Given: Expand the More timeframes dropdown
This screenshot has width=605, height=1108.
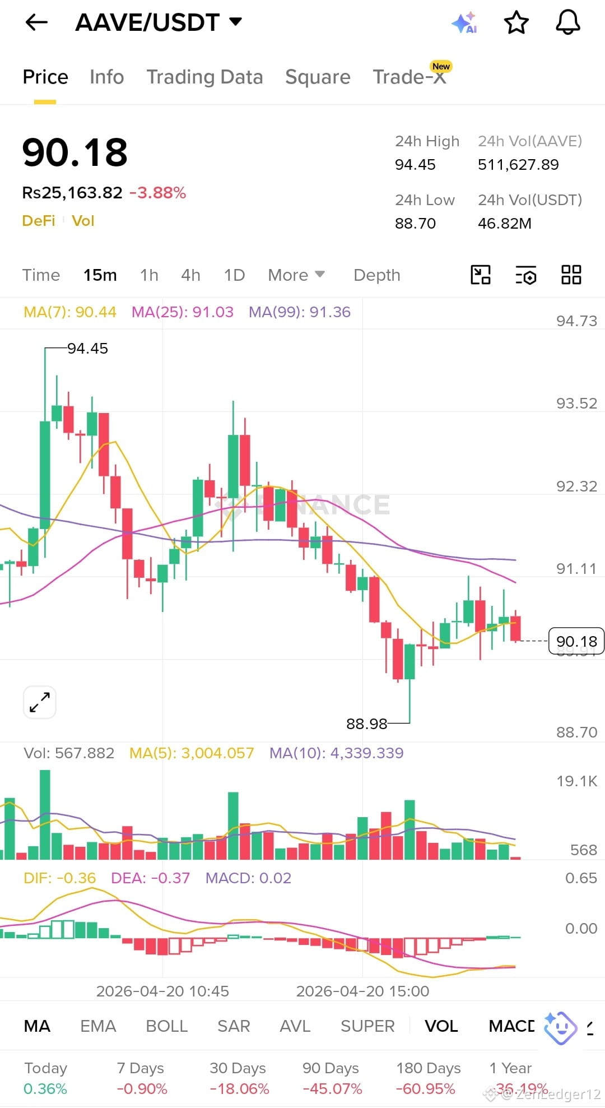Looking at the screenshot, I should point(296,275).
